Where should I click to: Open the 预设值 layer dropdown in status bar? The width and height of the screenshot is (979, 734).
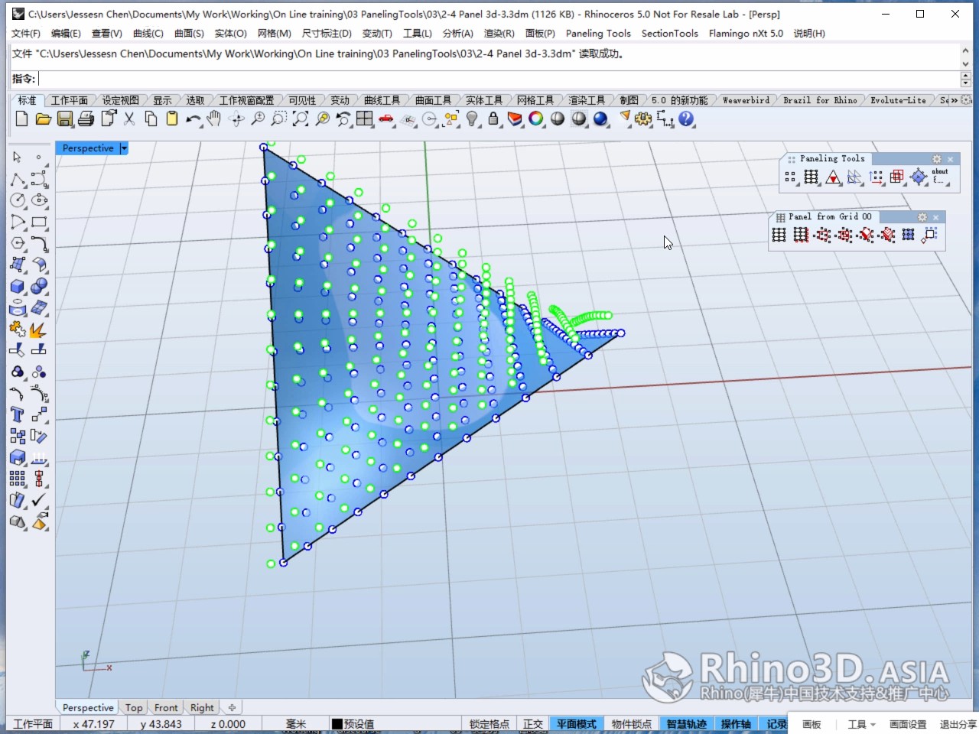[x=394, y=724]
